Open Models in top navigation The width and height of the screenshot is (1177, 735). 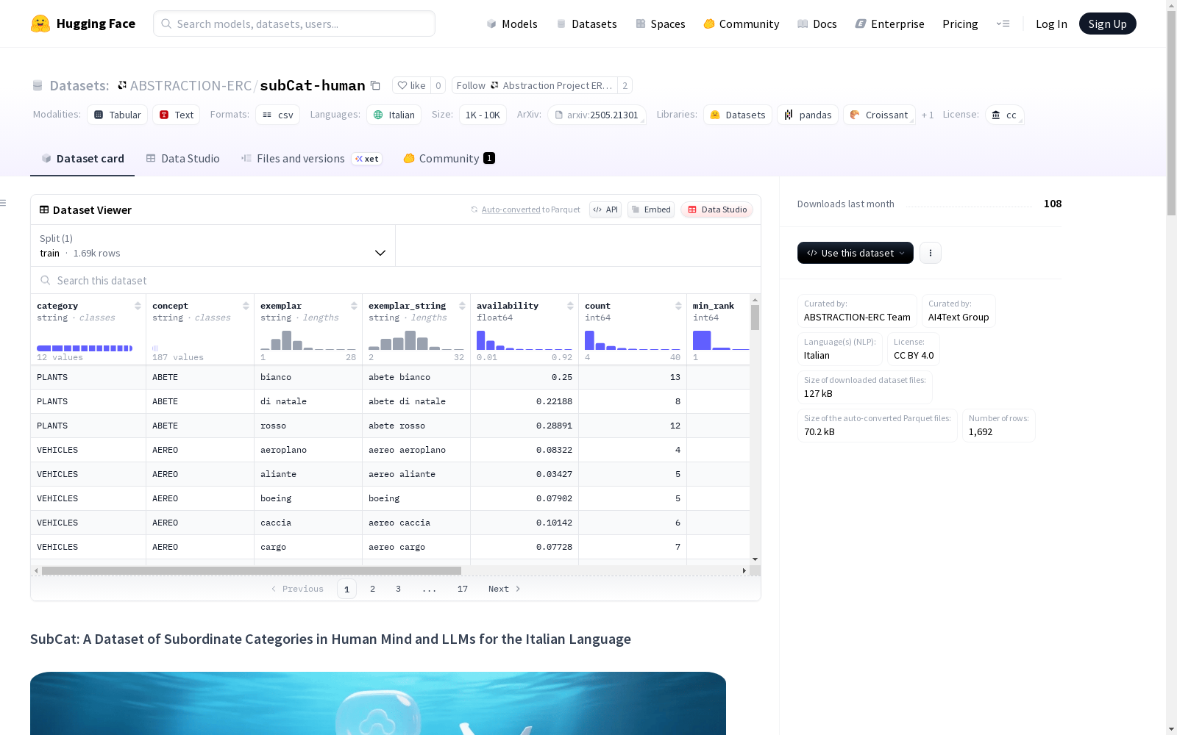(x=512, y=24)
